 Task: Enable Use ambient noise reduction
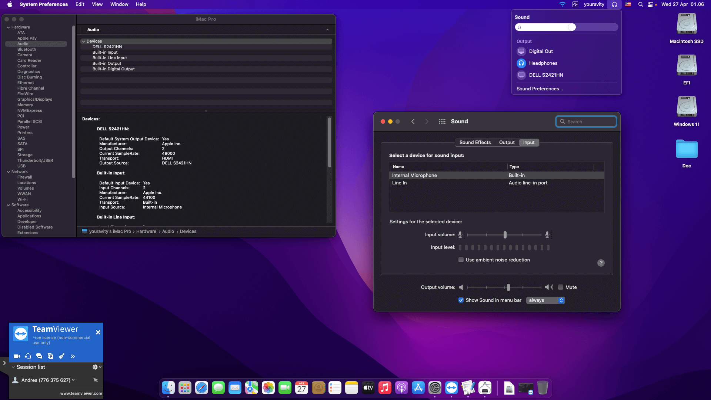tap(461, 260)
